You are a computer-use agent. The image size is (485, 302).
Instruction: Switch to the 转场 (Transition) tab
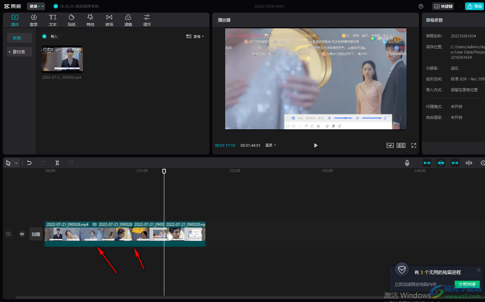click(x=109, y=20)
